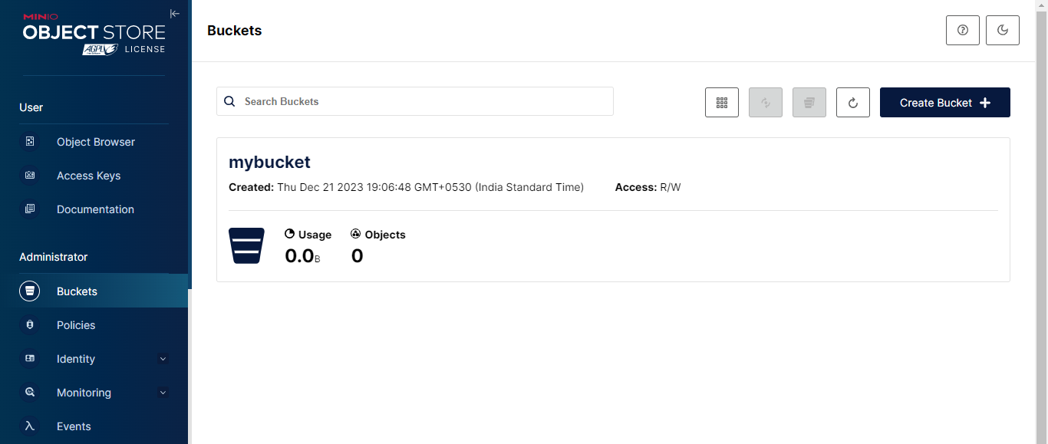Toggle dark mode with the moon icon
The width and height of the screenshot is (1048, 444).
click(x=1003, y=31)
